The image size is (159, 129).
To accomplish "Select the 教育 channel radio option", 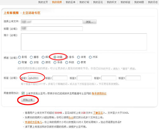I will pyautogui.click(x=79, y=63).
